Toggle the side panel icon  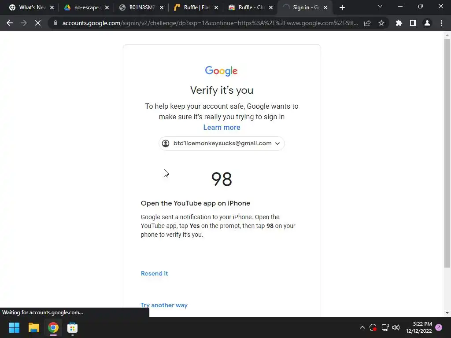(x=413, y=23)
